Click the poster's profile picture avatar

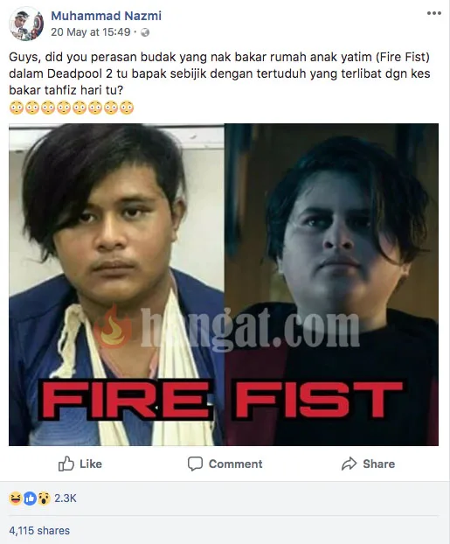[x=26, y=24]
